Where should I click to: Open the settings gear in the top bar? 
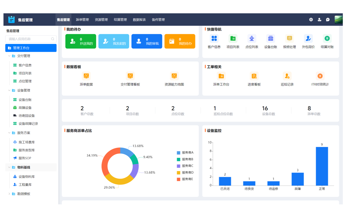pos(311,19)
